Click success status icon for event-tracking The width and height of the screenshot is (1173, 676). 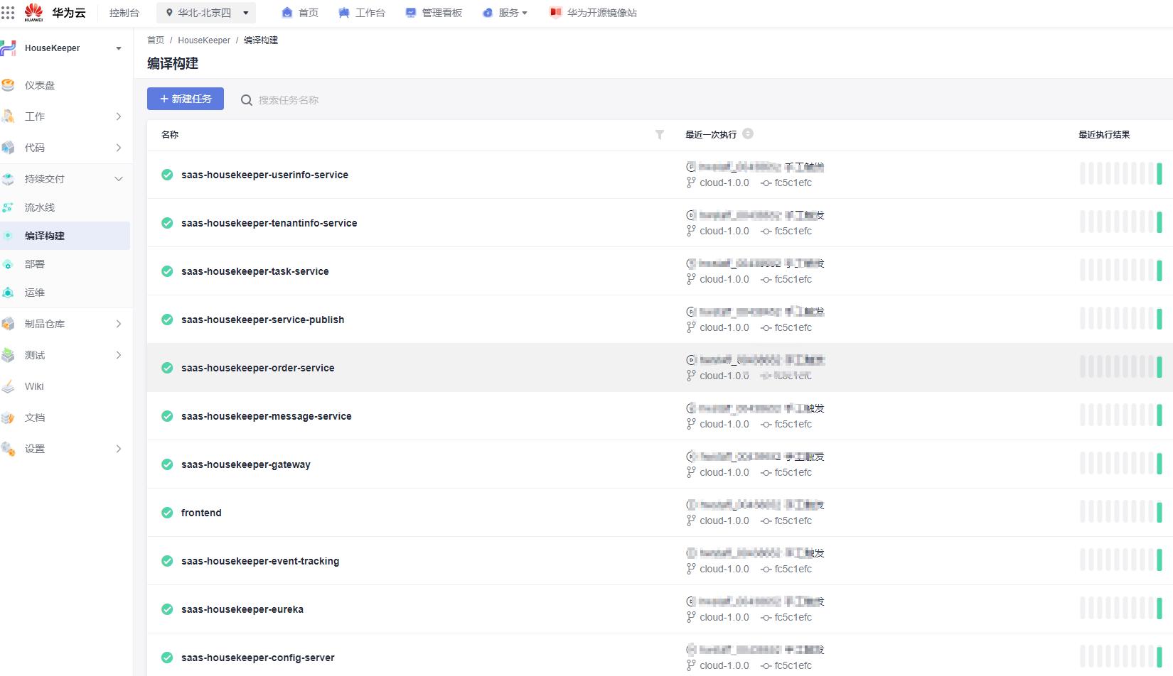coord(167,561)
